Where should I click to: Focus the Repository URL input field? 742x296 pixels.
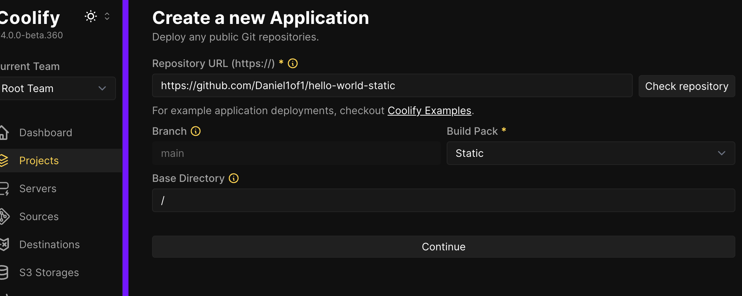[x=392, y=85]
